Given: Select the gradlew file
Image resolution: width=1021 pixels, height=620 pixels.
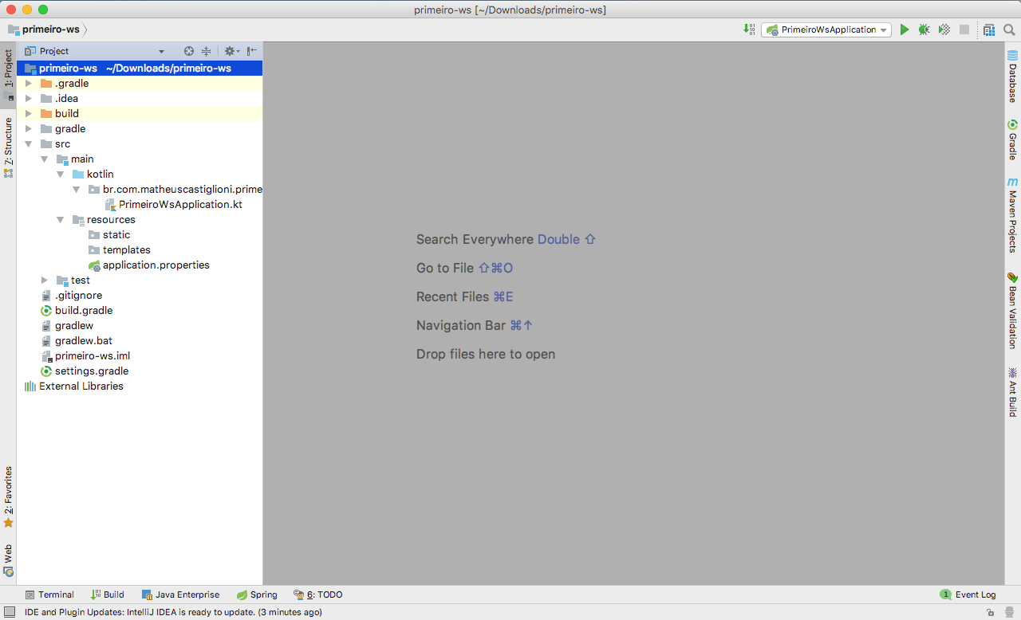Looking at the screenshot, I should [x=66, y=325].
